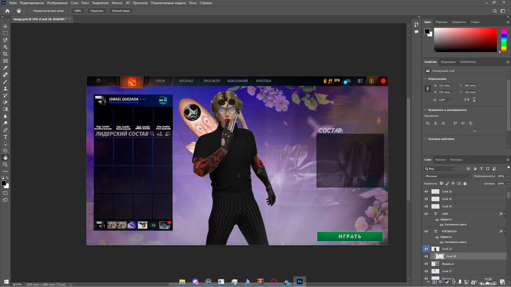Open blend mode dropdown 'Обычные'
Viewport: 511px width, 287px height.
(447, 176)
